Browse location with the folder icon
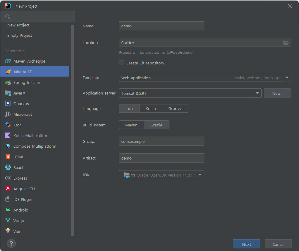The height and width of the screenshot is (251, 299). [x=286, y=43]
